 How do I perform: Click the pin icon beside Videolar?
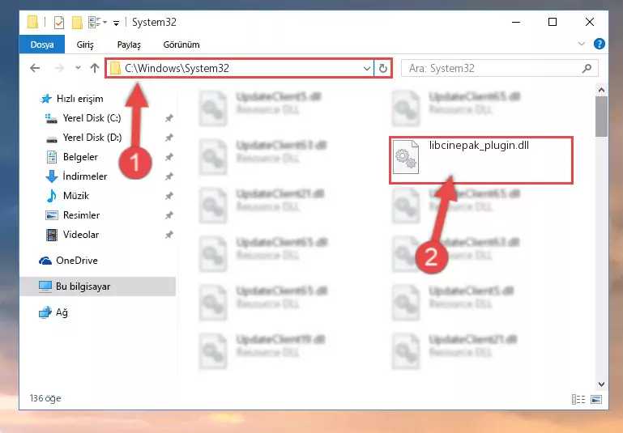(169, 235)
